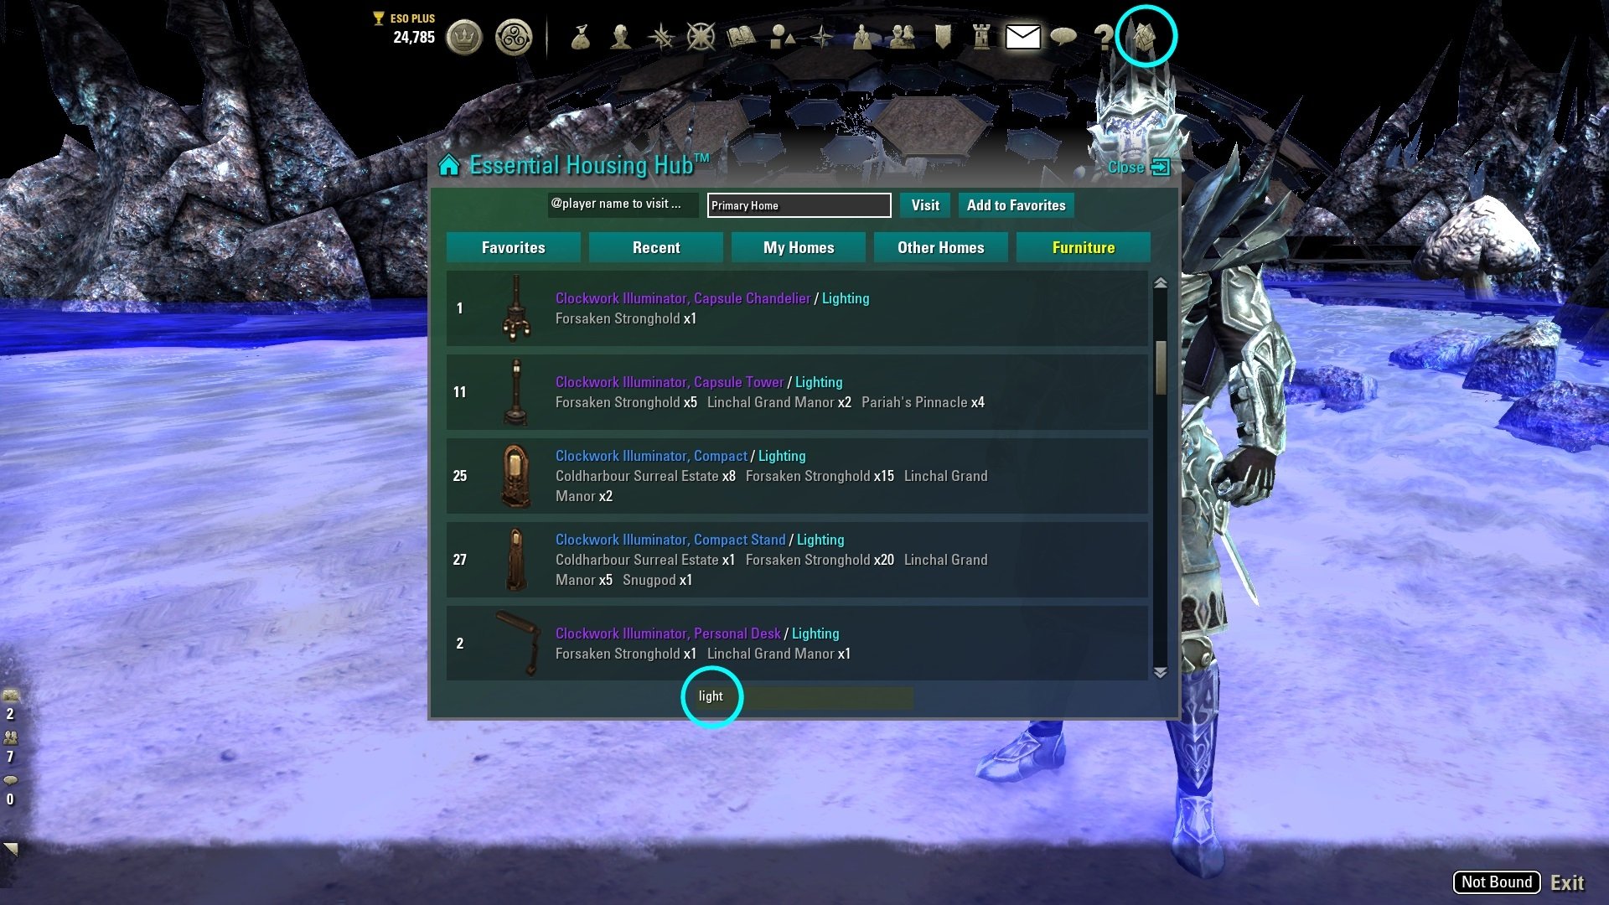Switch to the Favorites tab
Screen dimensions: 1609x905
tap(512, 246)
